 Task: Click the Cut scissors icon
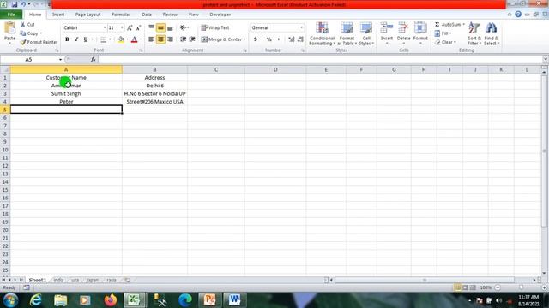click(x=23, y=25)
